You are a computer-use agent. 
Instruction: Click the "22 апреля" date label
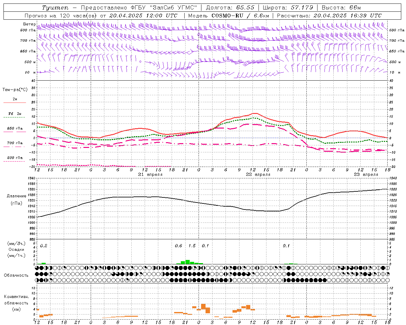pos(258,175)
